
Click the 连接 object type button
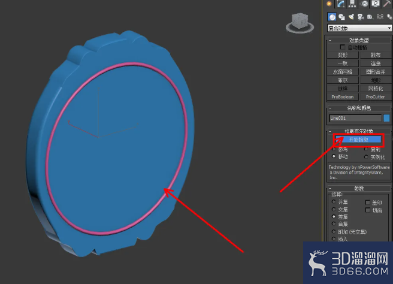[x=376, y=64]
